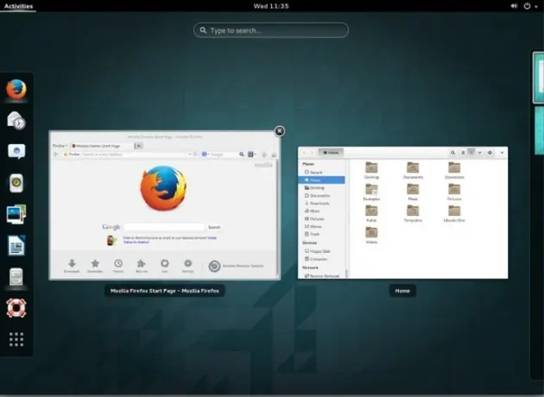The image size is (544, 397).
Task: Launch LibreOffice Writer from the dash
Action: pos(16,245)
